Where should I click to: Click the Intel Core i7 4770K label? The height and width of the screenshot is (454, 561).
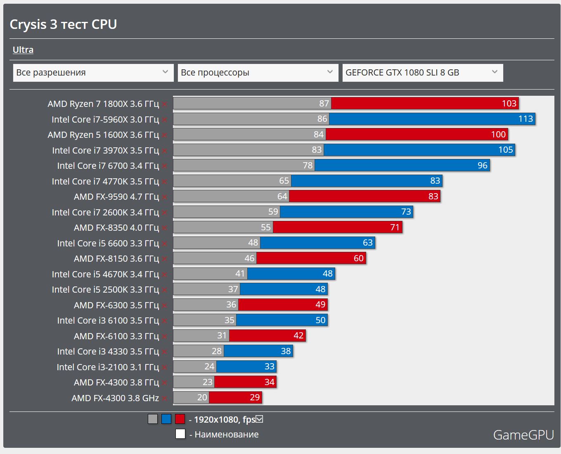click(105, 182)
